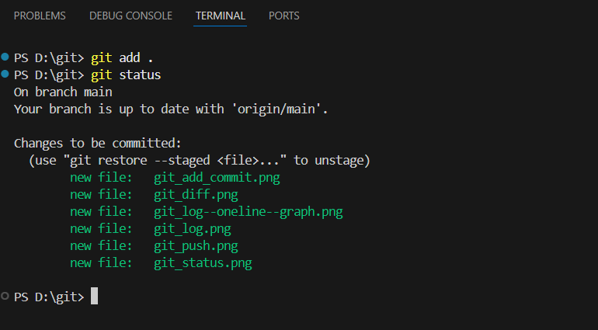Click the git_diff.png file name

pos(196,194)
